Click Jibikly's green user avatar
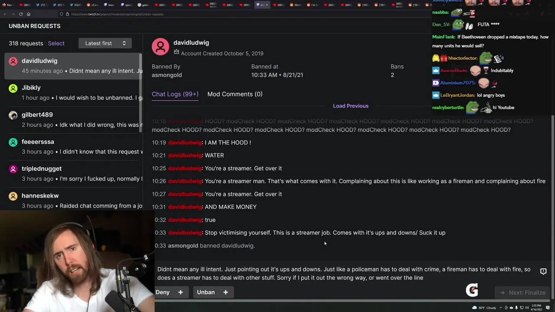Viewport: 555px width, 312px height. (13, 88)
